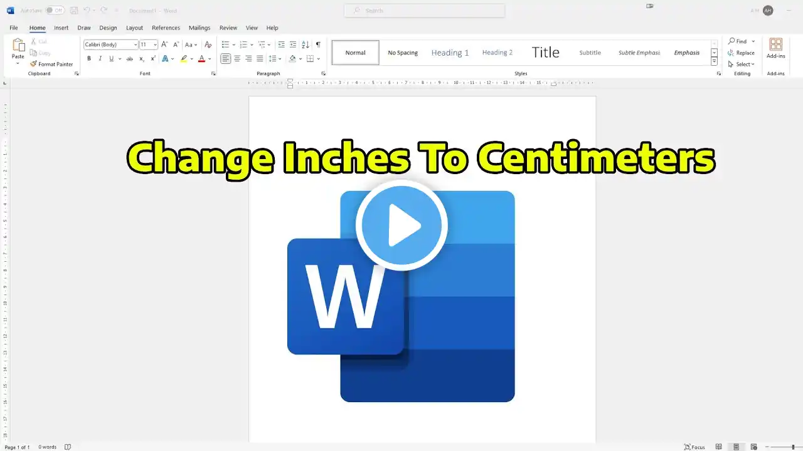Apply the Heading 1 style
Image resolution: width=803 pixels, height=451 pixels.
[x=450, y=53]
